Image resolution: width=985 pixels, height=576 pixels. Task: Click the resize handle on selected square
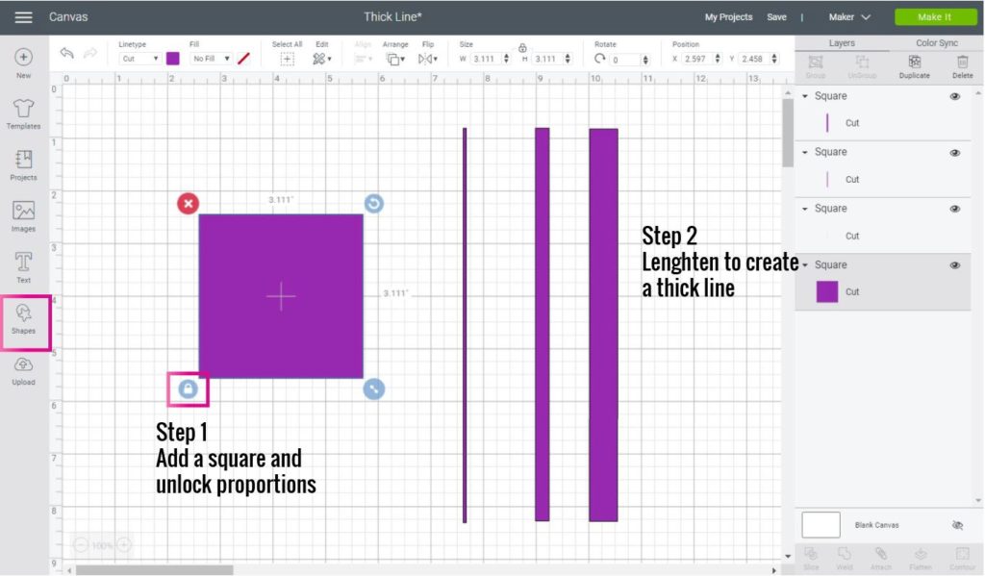[x=374, y=388]
